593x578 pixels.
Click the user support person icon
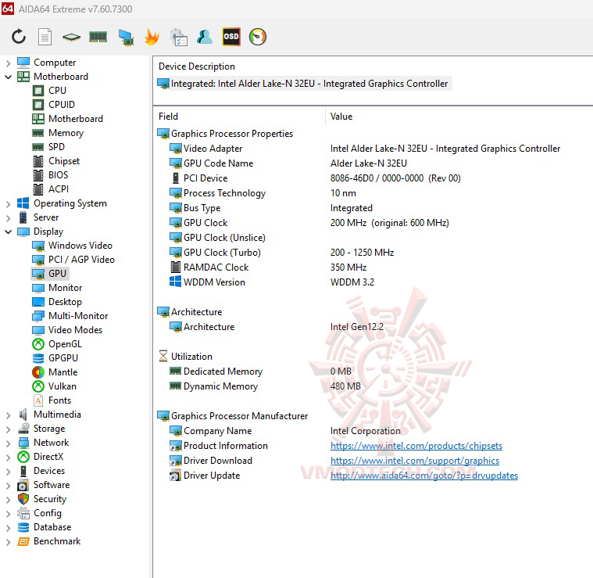tap(205, 37)
